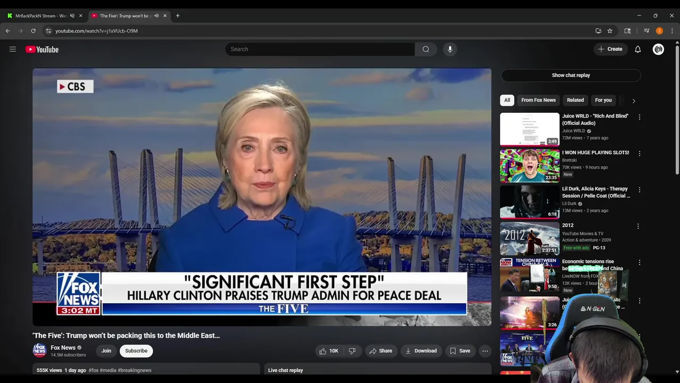The width and height of the screenshot is (680, 383).
Task: Close the MrBackPackN Stream tab
Action: [81, 16]
